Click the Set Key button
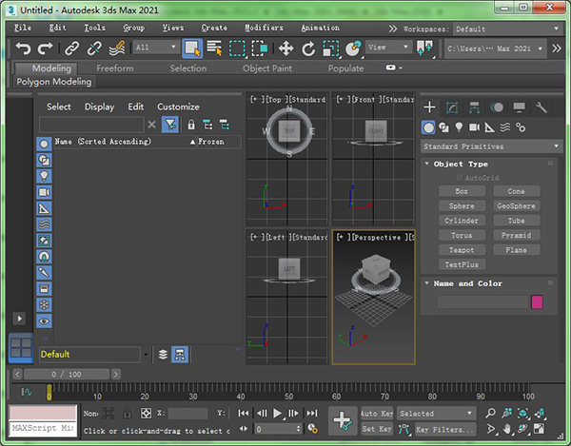The width and height of the screenshot is (571, 446). [377, 429]
